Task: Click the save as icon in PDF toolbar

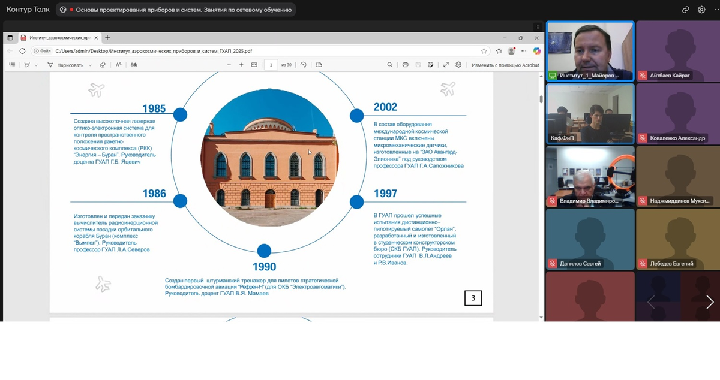Action: [431, 65]
